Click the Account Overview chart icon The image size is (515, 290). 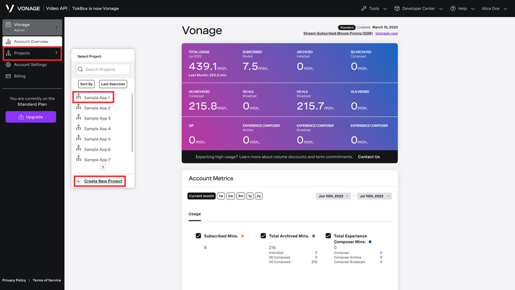(8, 41)
